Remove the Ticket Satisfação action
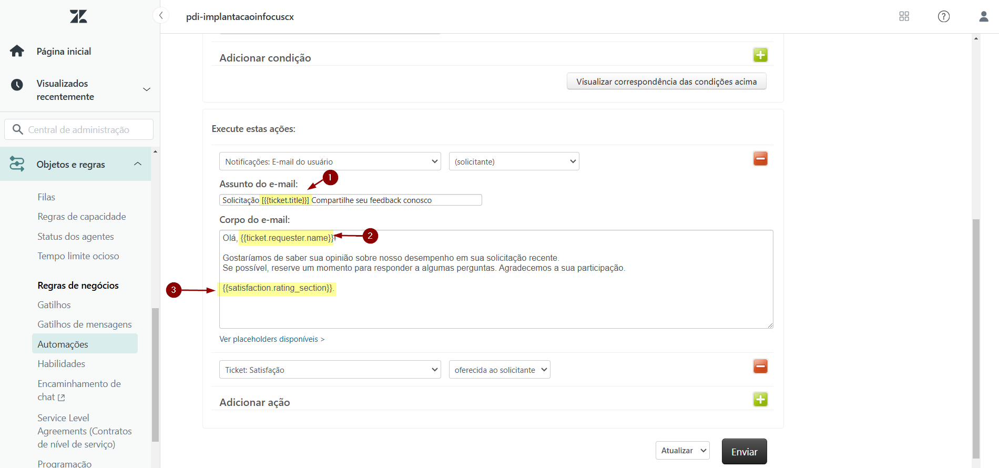Viewport: 999px width, 468px height. [x=760, y=367]
